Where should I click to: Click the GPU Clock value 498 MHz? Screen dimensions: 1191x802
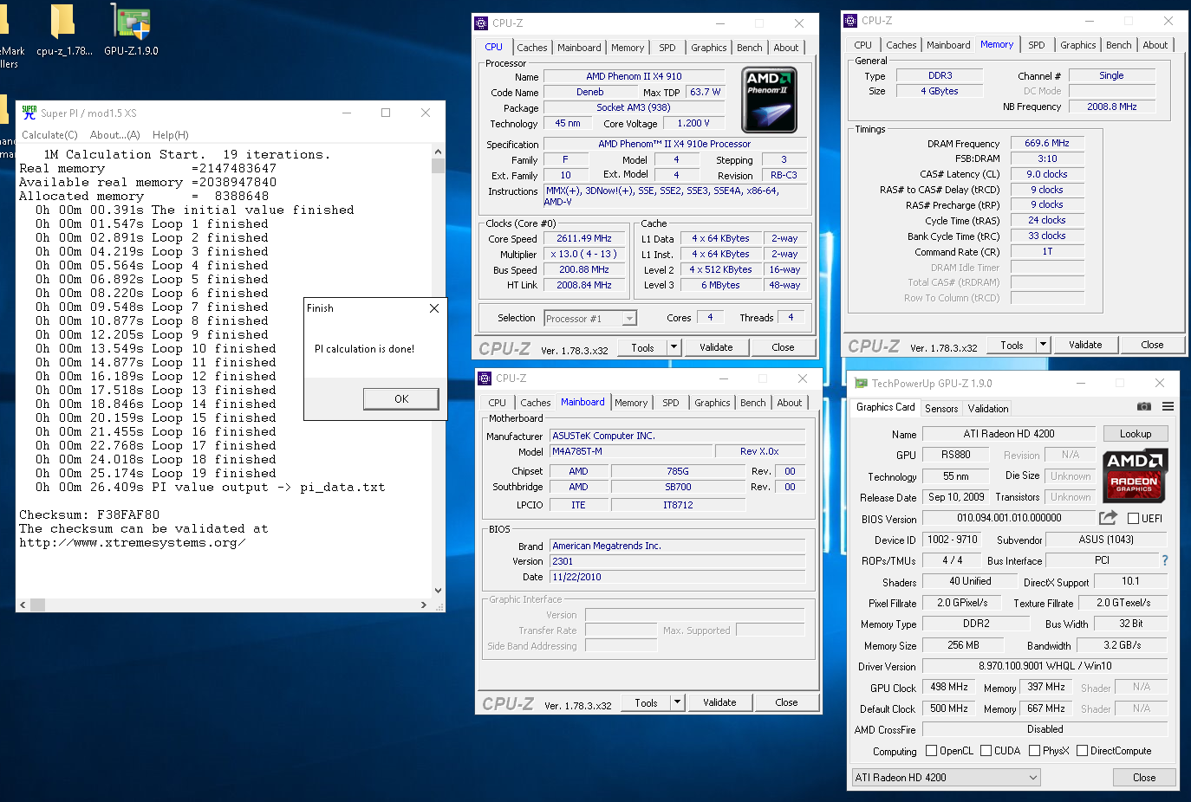tap(948, 687)
